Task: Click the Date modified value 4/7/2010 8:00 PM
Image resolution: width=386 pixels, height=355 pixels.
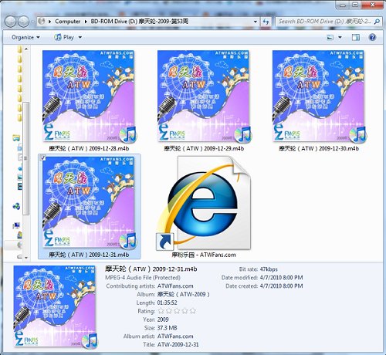Action: click(281, 278)
